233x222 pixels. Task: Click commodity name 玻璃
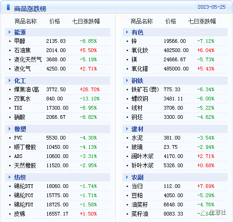(x=137, y=147)
